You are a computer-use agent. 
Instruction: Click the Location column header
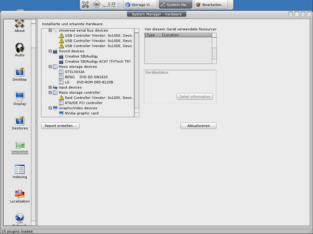187,35
